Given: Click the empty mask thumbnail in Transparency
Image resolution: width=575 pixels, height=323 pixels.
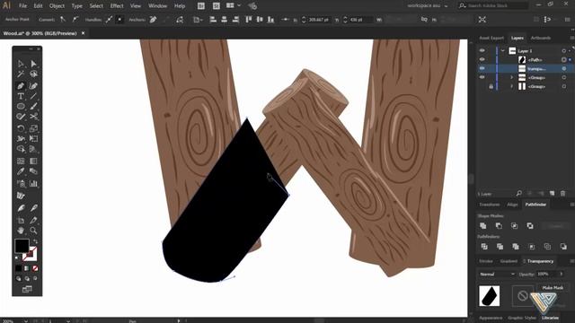Looking at the screenshot, I should coord(523,296).
